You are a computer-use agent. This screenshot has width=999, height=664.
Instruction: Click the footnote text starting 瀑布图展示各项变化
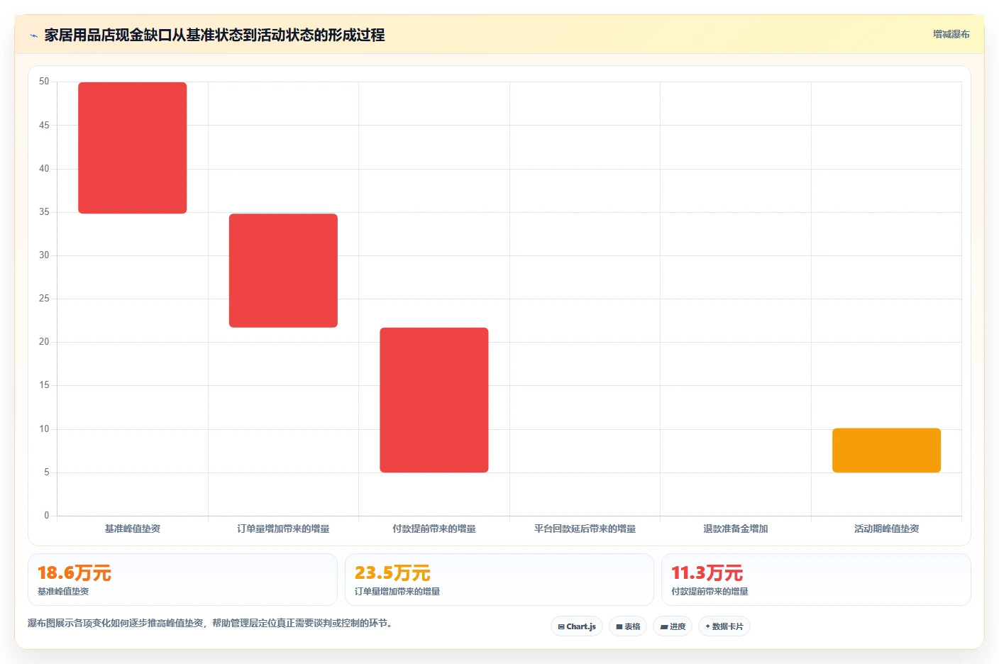pyautogui.click(x=210, y=624)
